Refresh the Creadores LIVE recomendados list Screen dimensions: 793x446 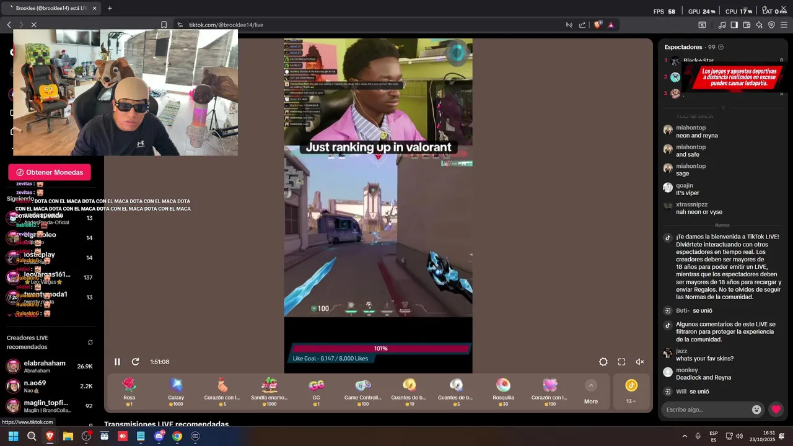(x=90, y=342)
